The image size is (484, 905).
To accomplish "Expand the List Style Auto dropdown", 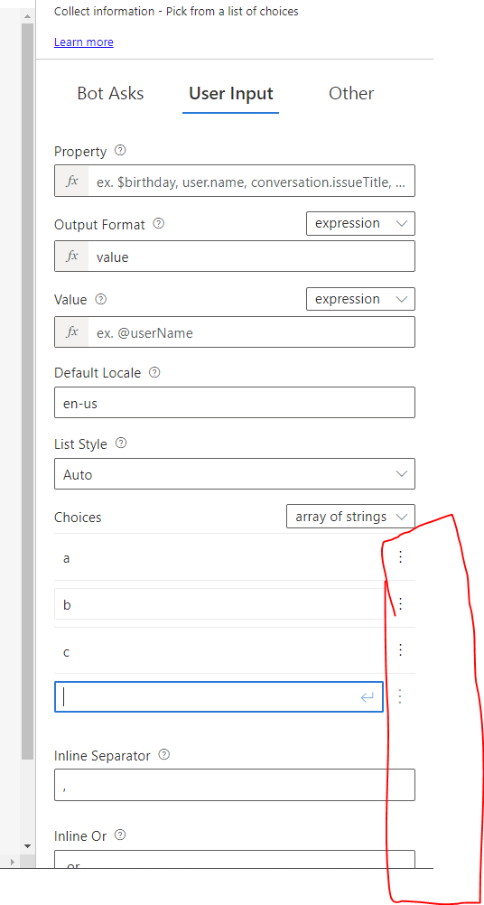I will (x=235, y=474).
